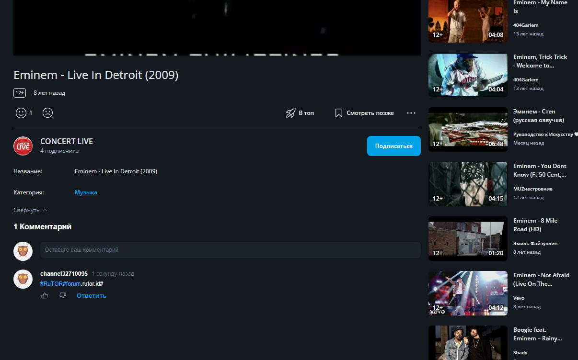Open the 'Eminem - My Name Is' thumbnail
Image resolution: width=578 pixels, height=360 pixels.
(468, 21)
